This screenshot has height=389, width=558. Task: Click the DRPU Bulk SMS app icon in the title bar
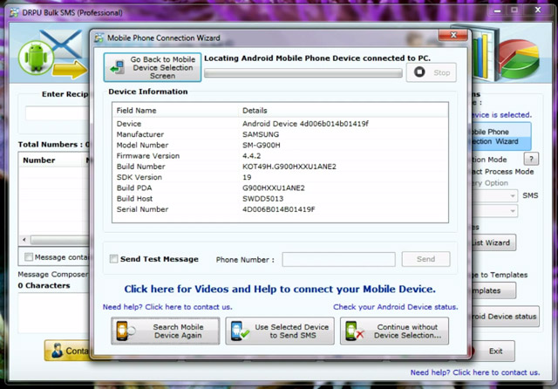[x=14, y=12]
